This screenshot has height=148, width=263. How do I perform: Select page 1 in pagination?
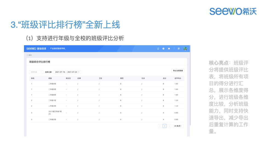click(x=165, y=126)
